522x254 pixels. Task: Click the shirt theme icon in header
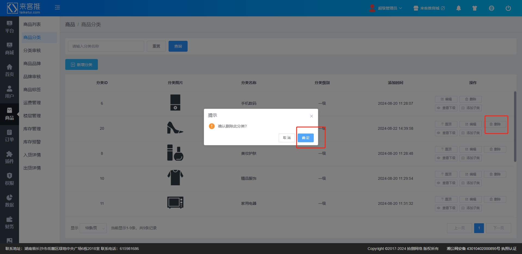pyautogui.click(x=475, y=8)
